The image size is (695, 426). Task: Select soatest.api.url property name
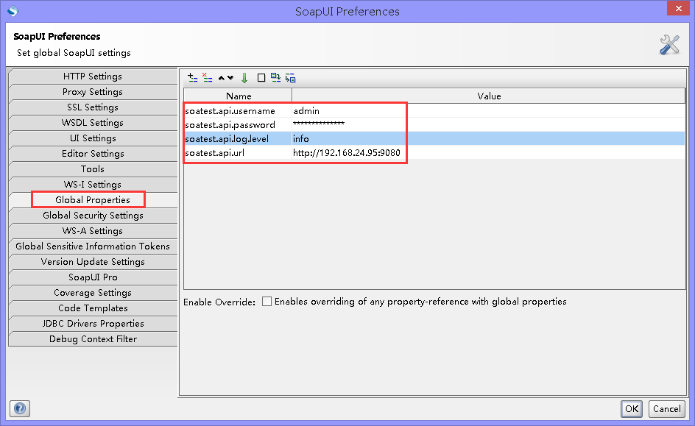[238, 153]
